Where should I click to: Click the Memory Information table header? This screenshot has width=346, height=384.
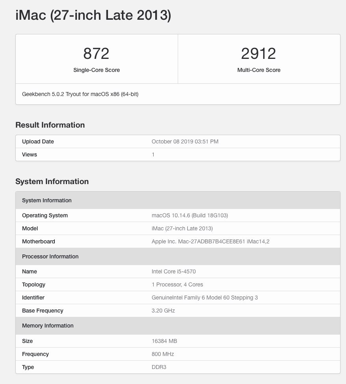pos(178,326)
